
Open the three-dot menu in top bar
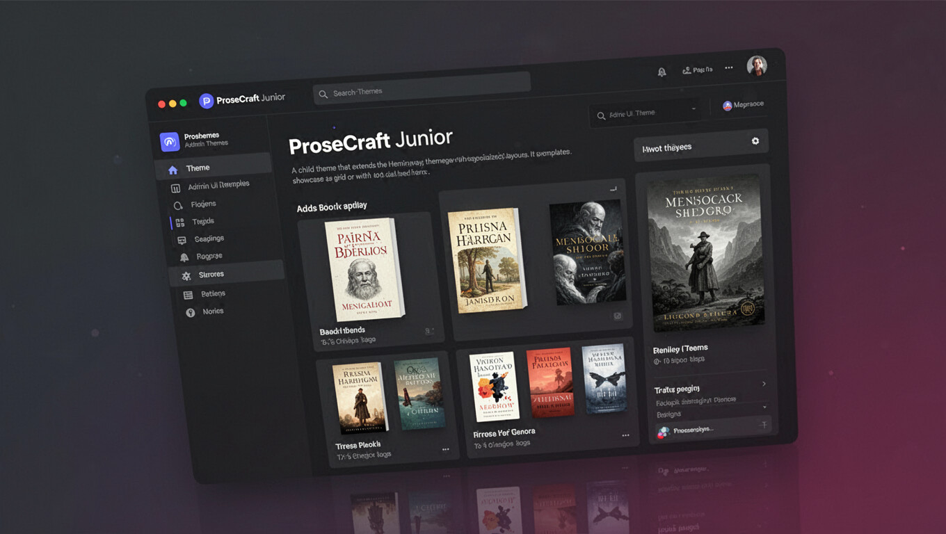pos(729,68)
